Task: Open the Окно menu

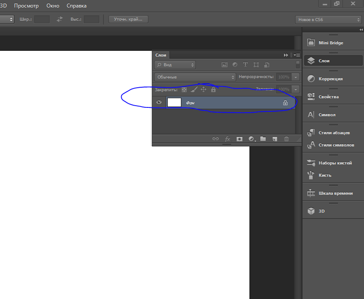Action: pyautogui.click(x=53, y=6)
